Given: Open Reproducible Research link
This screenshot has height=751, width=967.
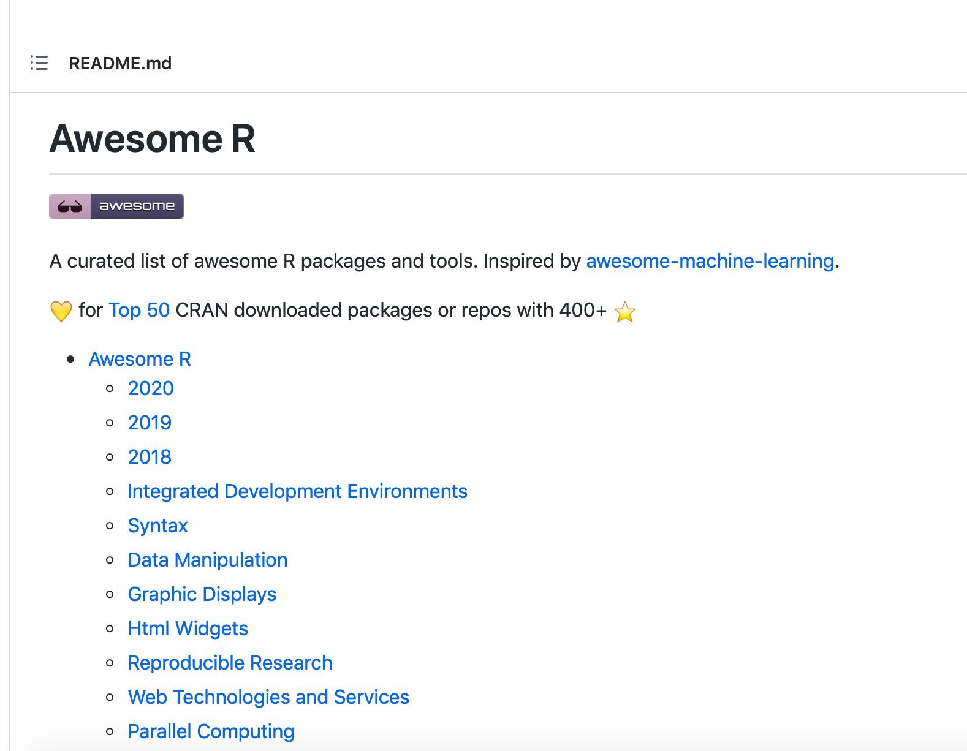Looking at the screenshot, I should 230,663.
